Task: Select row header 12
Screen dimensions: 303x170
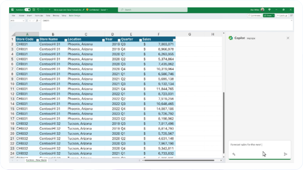Action: click(12, 94)
